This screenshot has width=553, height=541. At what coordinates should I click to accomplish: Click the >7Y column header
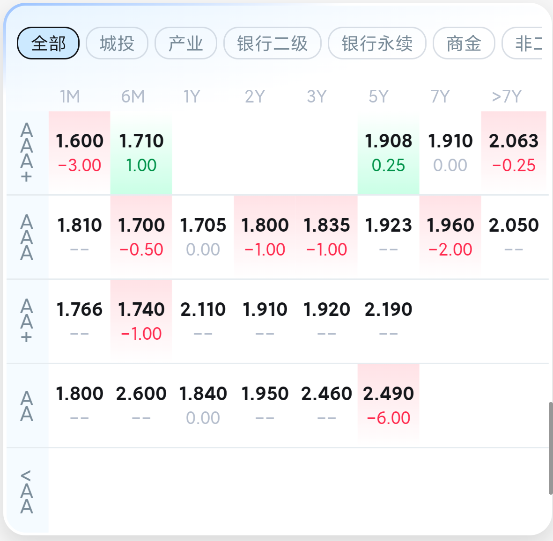[507, 96]
